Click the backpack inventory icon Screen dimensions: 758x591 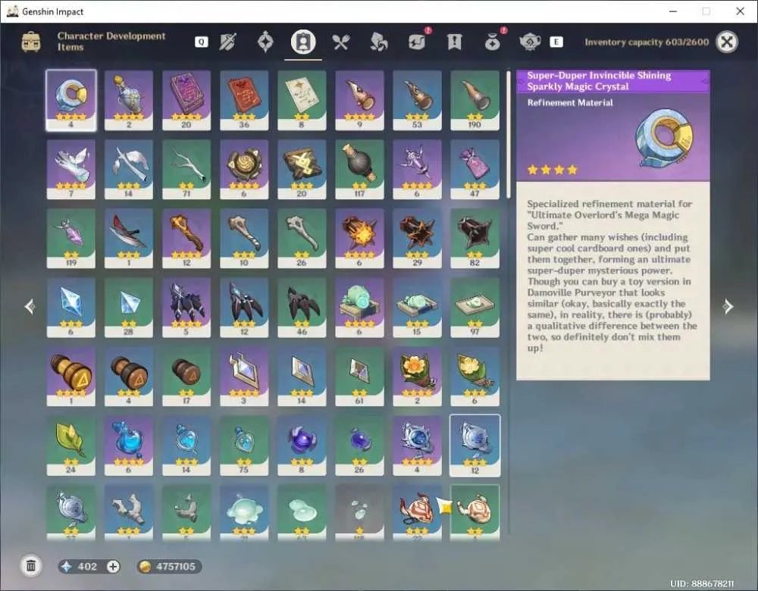31,42
